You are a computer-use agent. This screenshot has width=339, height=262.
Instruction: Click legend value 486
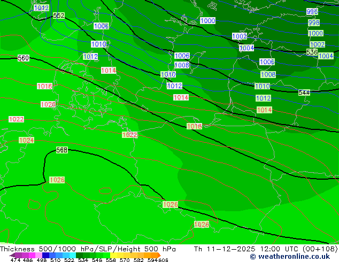pyautogui.click(x=28, y=260)
